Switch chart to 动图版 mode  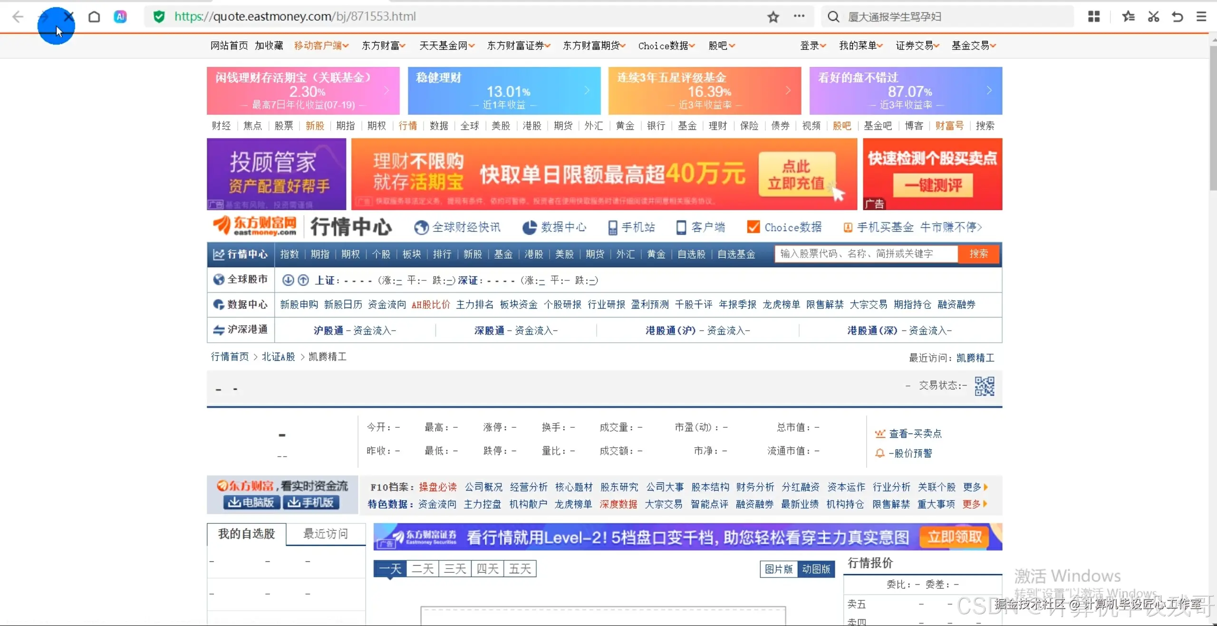(x=816, y=569)
